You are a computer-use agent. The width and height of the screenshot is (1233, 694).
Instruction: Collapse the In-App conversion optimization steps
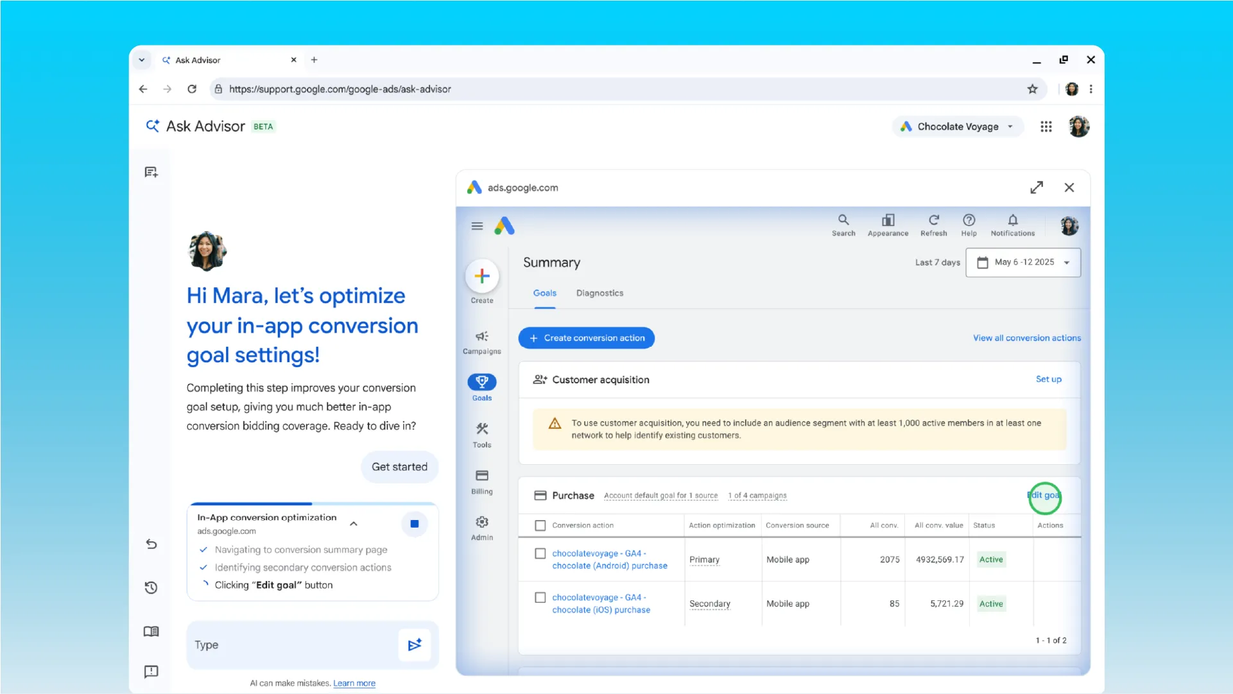click(x=354, y=524)
